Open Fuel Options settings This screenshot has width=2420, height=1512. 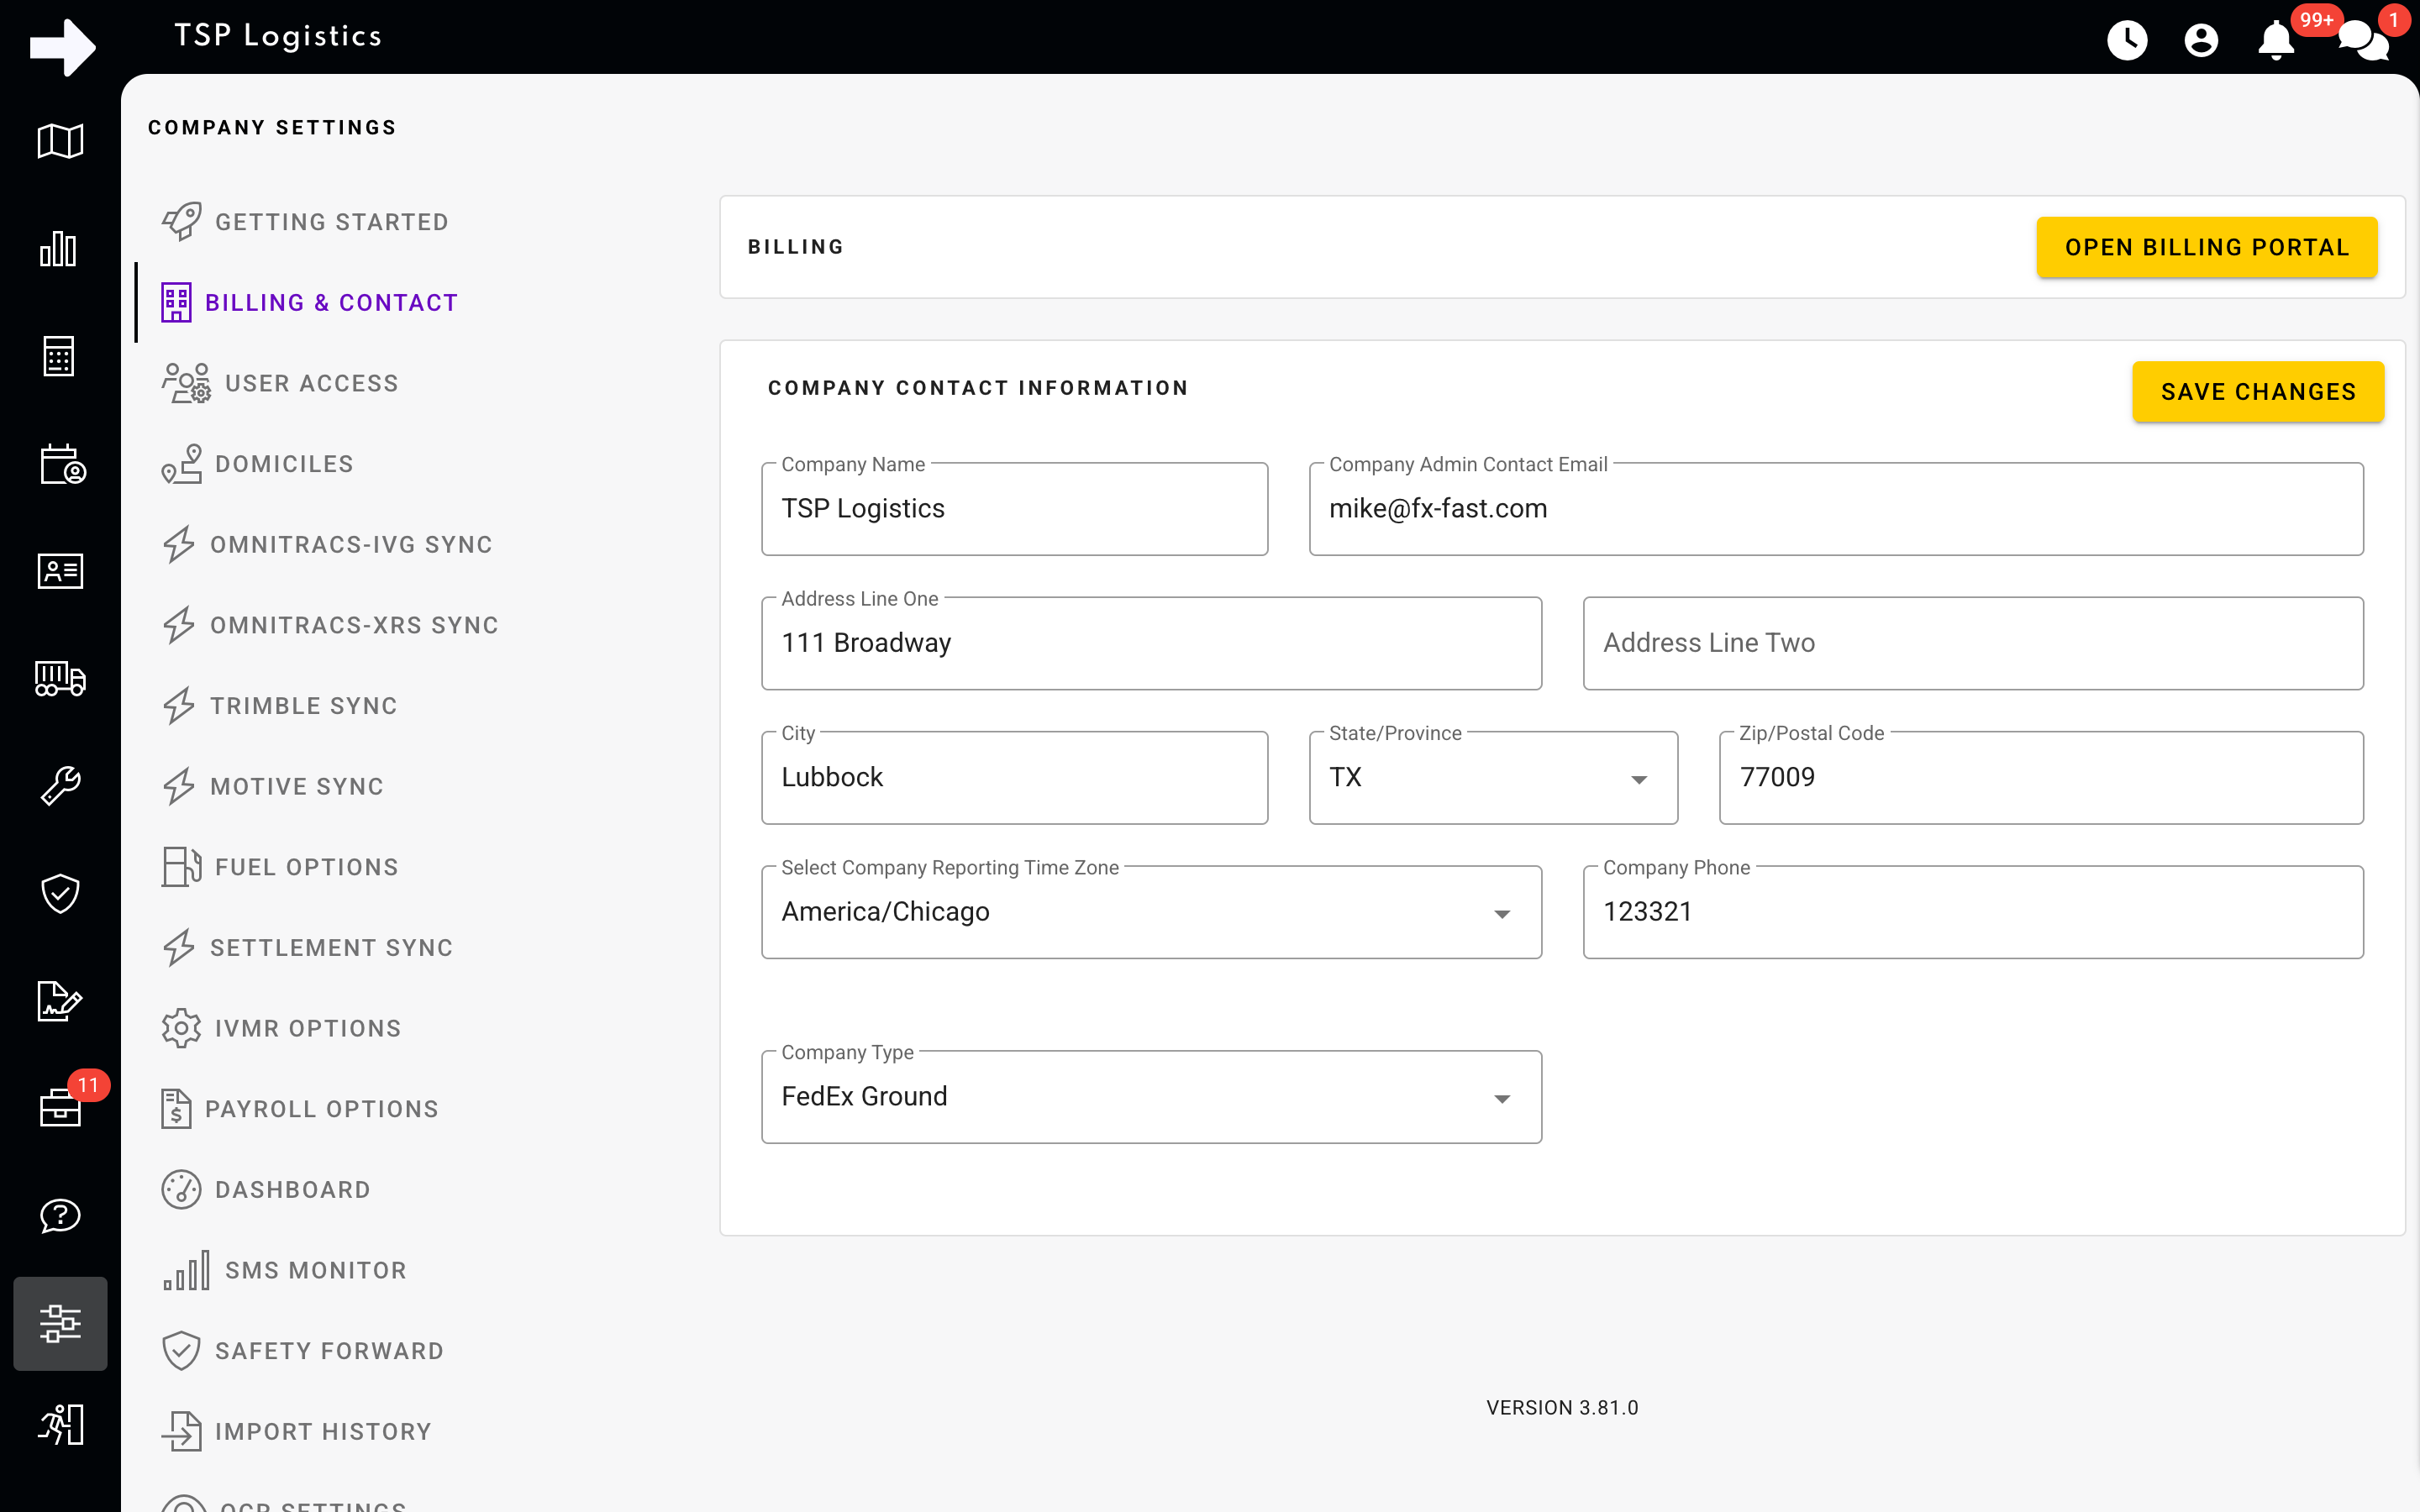pos(307,867)
